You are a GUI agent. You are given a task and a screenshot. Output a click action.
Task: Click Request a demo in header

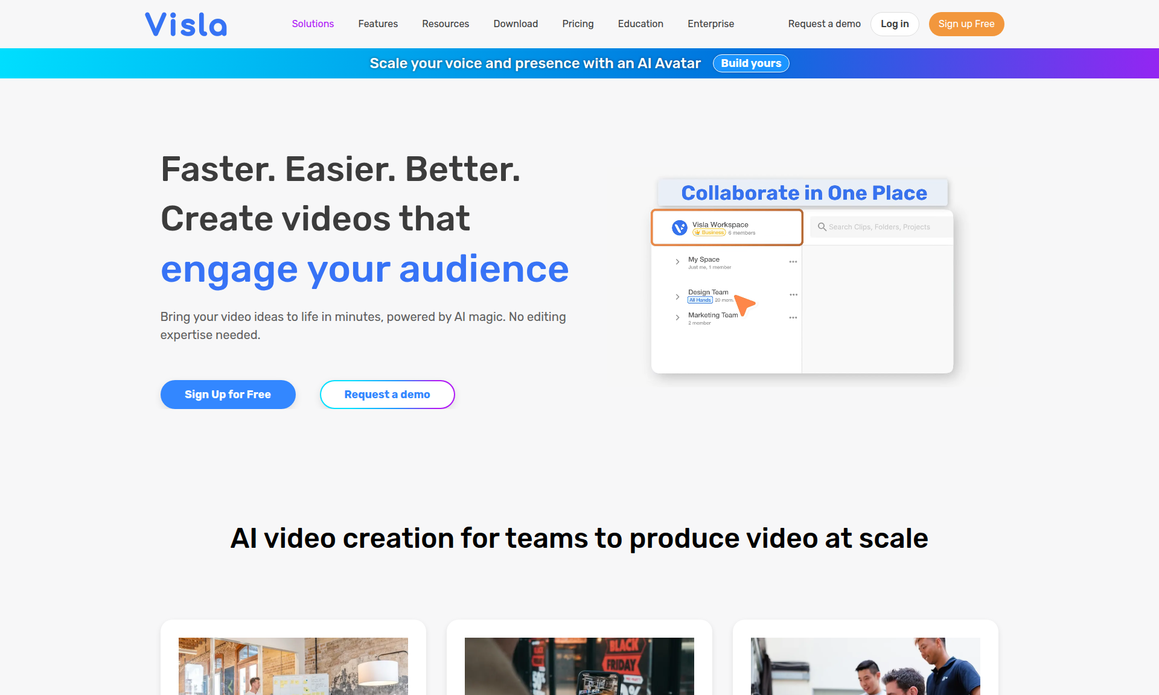tap(824, 24)
